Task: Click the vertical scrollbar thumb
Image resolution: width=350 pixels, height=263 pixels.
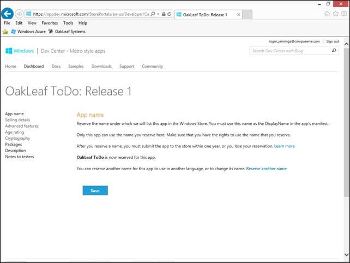Action: [346, 122]
